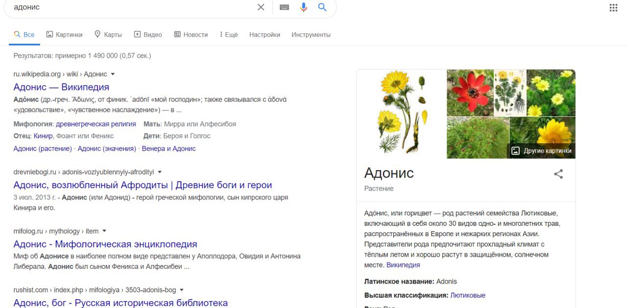Open the red Adonis flower thumbnail
Image resolution: width=627 pixels, height=308 pixels.
[x=470, y=92]
